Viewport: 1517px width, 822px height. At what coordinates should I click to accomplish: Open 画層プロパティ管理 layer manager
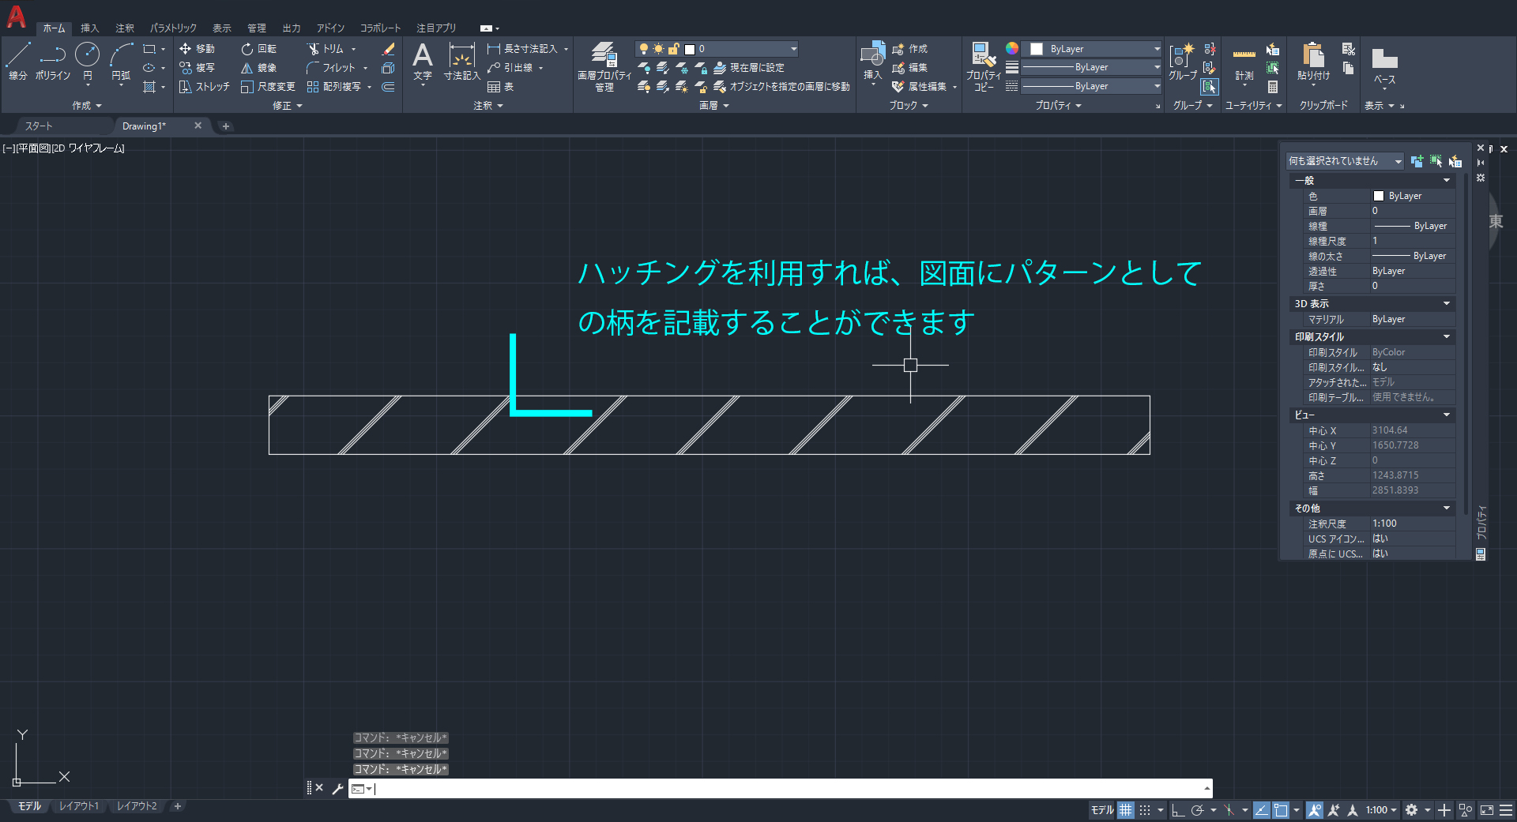coord(604,66)
